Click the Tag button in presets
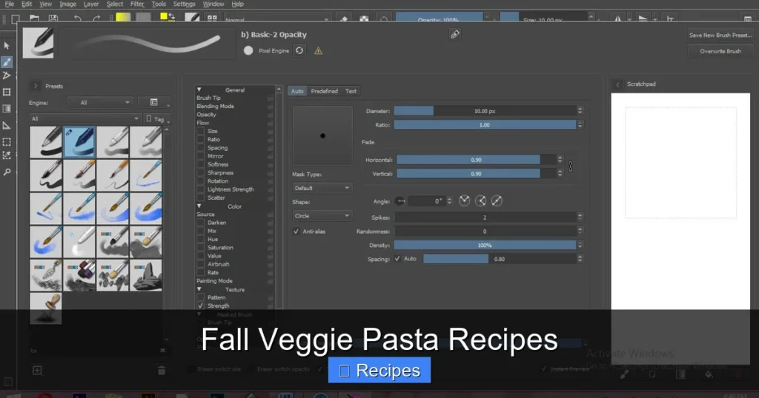 (157, 119)
